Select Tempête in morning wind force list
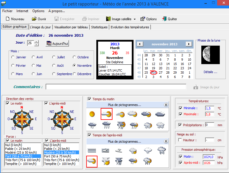This screenshot has width=229, height=173. point(23,164)
